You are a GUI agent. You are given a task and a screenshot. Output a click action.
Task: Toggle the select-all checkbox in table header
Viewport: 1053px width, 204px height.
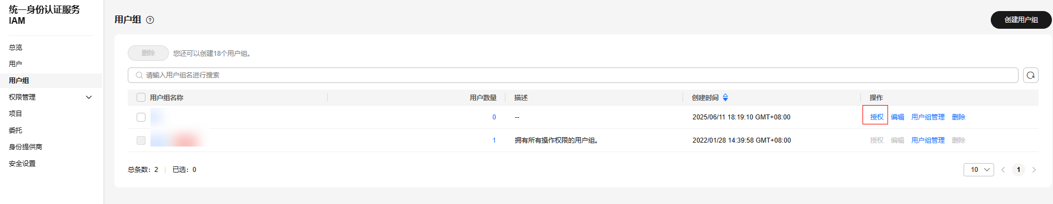[x=141, y=97]
